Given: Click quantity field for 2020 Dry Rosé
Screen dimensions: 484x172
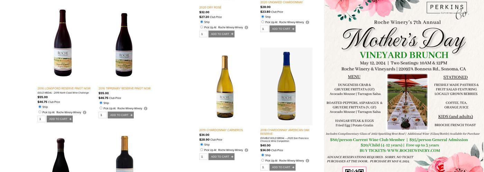Looking at the screenshot, I should pyautogui.click(x=203, y=34).
